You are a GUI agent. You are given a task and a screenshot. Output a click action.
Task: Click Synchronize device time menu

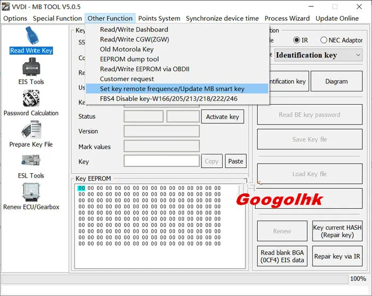click(222, 18)
